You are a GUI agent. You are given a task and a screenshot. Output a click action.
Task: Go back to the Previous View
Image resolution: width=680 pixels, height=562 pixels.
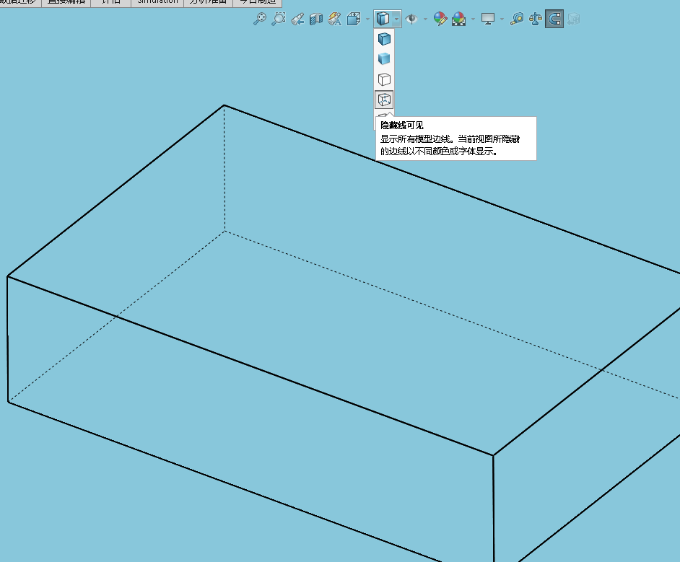[x=297, y=19]
